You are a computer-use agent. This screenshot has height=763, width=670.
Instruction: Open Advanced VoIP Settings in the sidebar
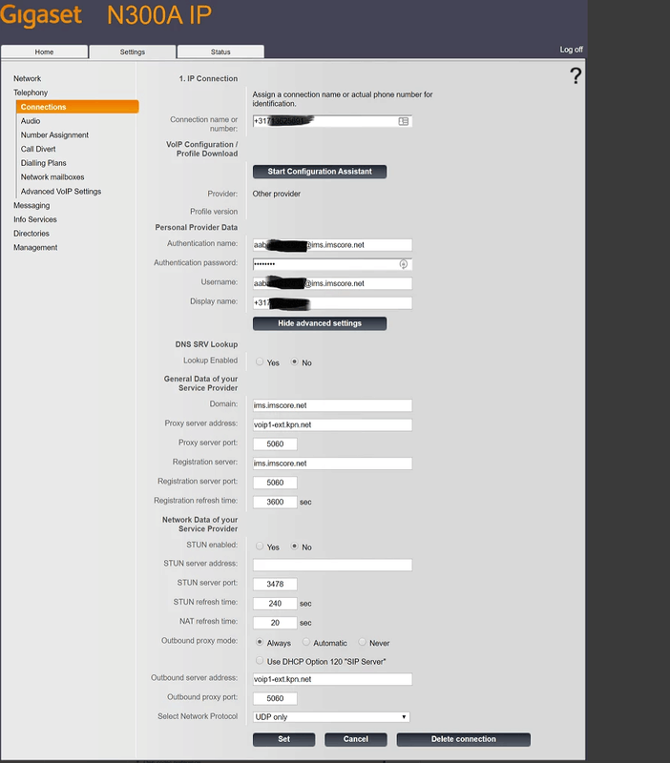pos(61,192)
